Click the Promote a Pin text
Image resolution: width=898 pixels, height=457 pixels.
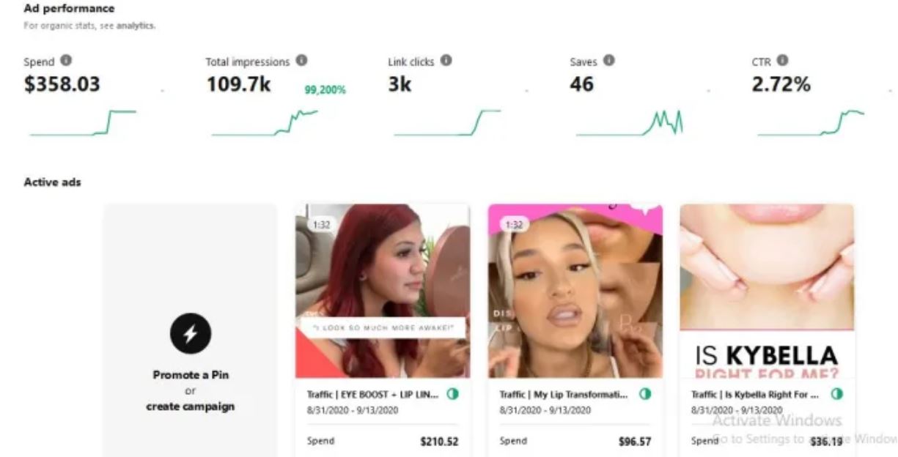[191, 375]
